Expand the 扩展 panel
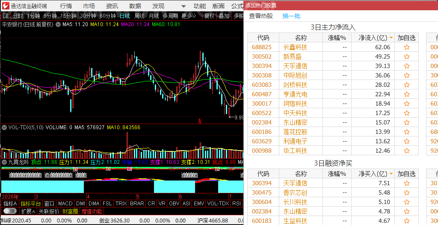 pos(28,211)
